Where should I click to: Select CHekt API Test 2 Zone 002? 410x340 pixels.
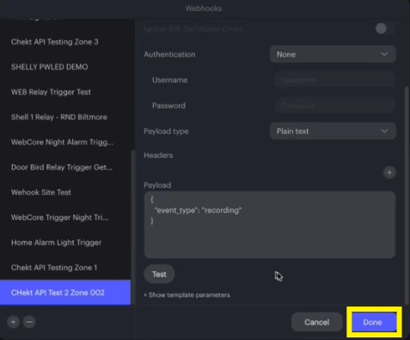pos(65,293)
